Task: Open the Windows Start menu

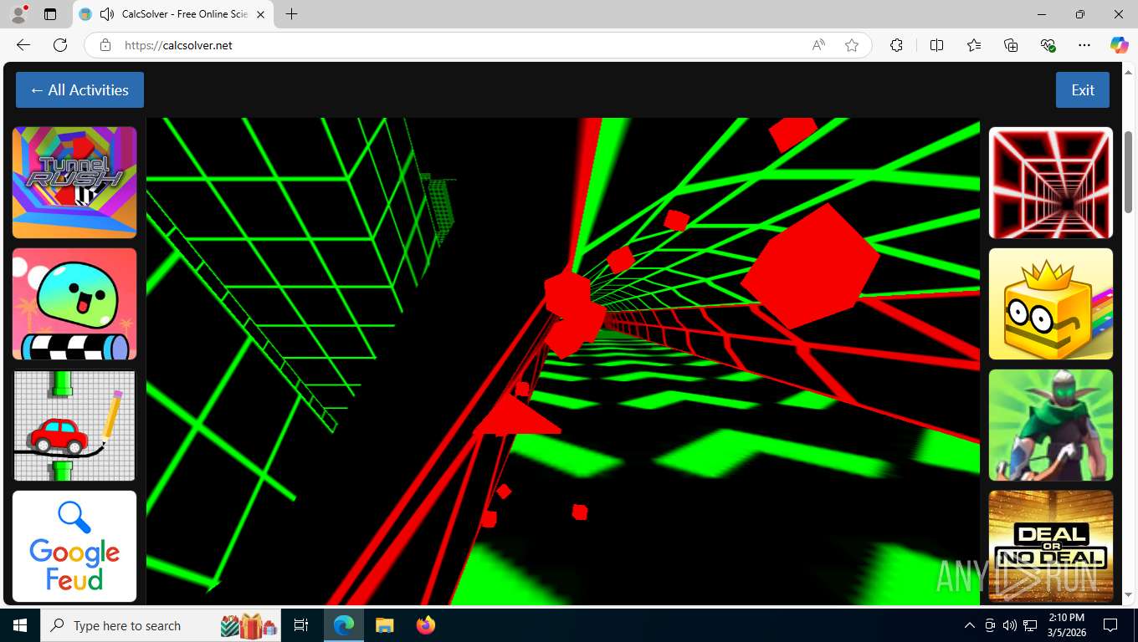Action: (20, 625)
